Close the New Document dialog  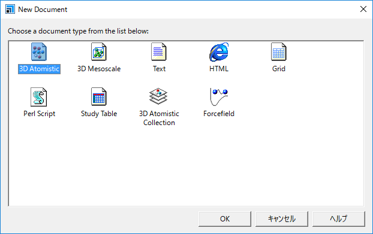[363, 9]
